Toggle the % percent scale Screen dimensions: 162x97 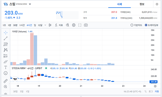(x=146, y=91)
